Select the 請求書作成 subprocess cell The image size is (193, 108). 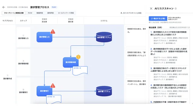(x=8, y=77)
